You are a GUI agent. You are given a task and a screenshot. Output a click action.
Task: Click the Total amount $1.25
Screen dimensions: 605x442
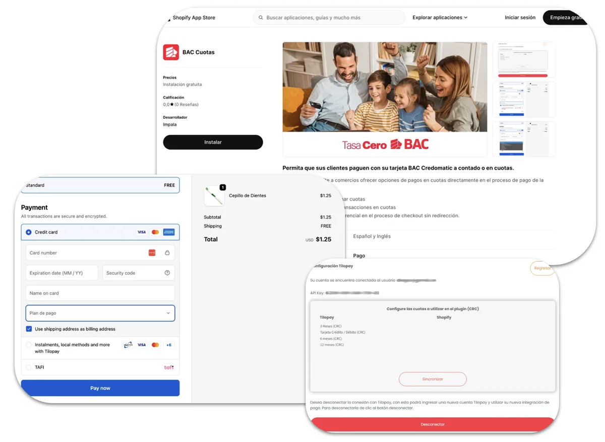pyautogui.click(x=323, y=240)
